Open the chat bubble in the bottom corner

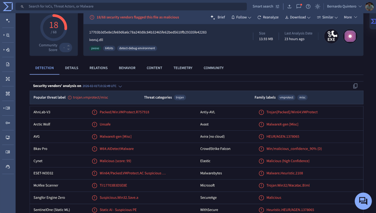(363, 201)
